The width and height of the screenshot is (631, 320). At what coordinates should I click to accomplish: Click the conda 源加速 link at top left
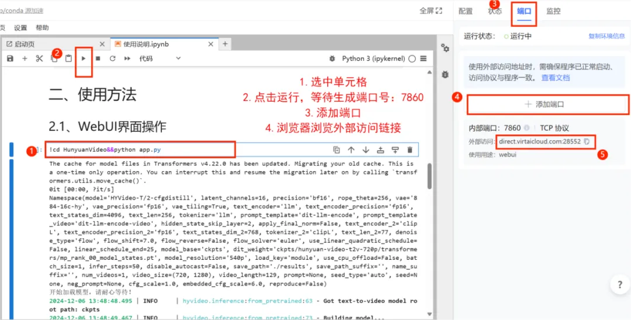click(x=21, y=11)
